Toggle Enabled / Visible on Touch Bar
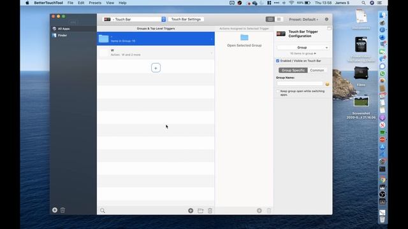Viewport: 408px width, 229px height. pos(278,61)
